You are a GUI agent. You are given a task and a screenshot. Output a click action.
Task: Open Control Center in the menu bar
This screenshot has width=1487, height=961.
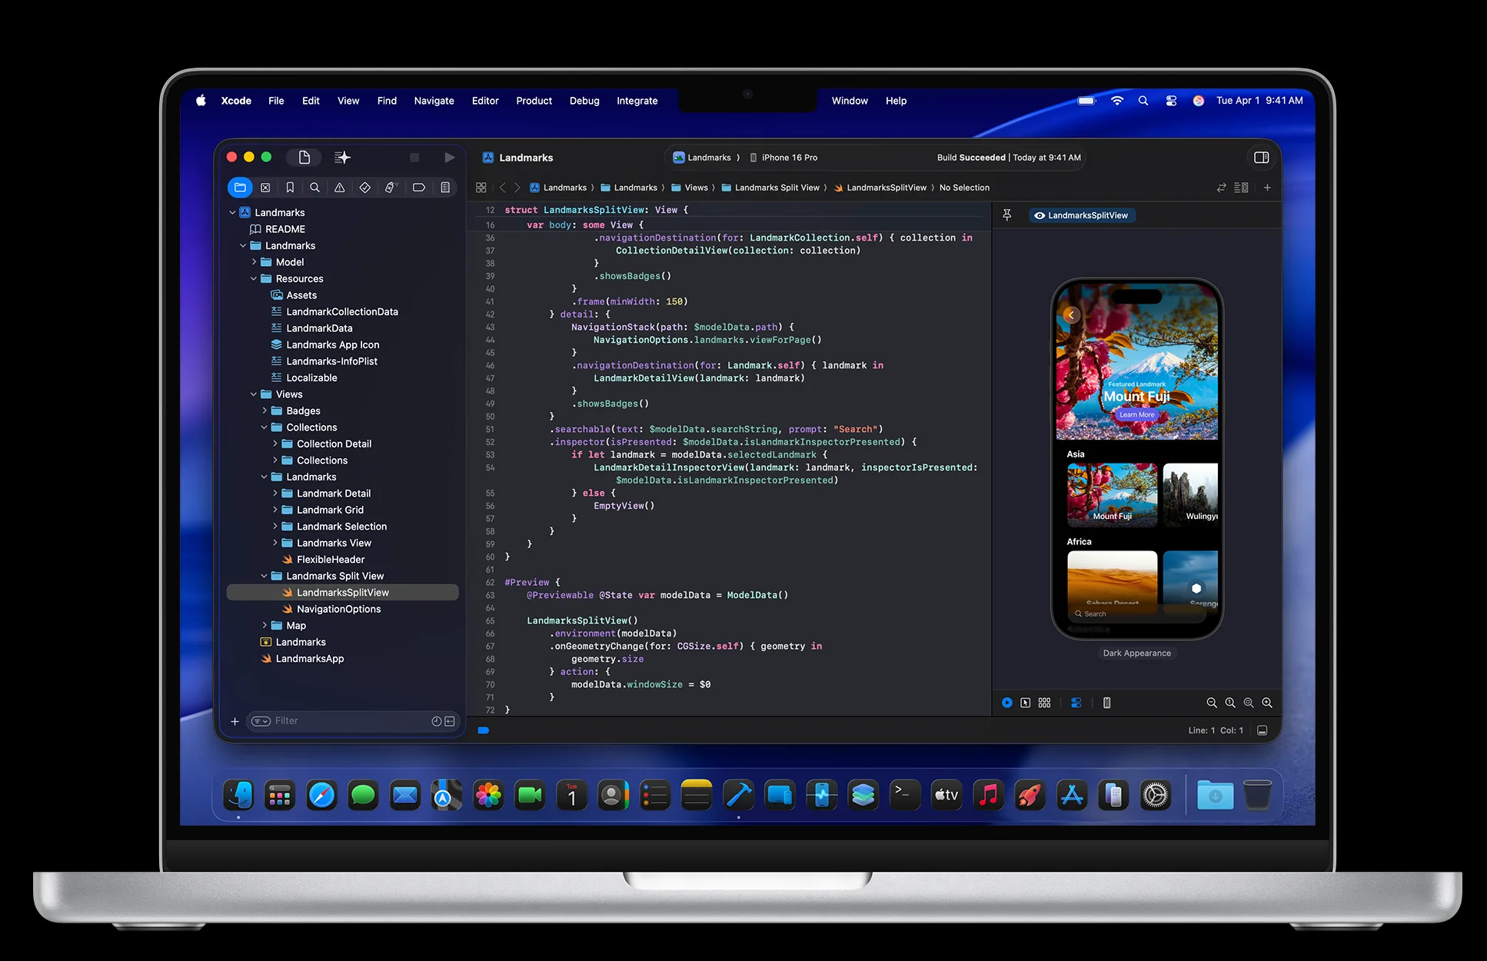pos(1171,101)
